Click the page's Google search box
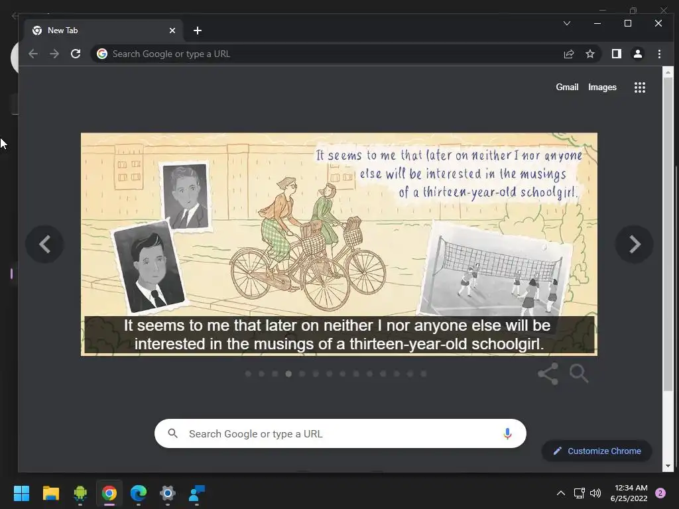The image size is (679, 509). tap(340, 433)
